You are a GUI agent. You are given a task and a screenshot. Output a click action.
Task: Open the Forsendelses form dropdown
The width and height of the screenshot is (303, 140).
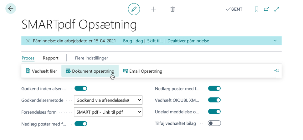point(108,112)
